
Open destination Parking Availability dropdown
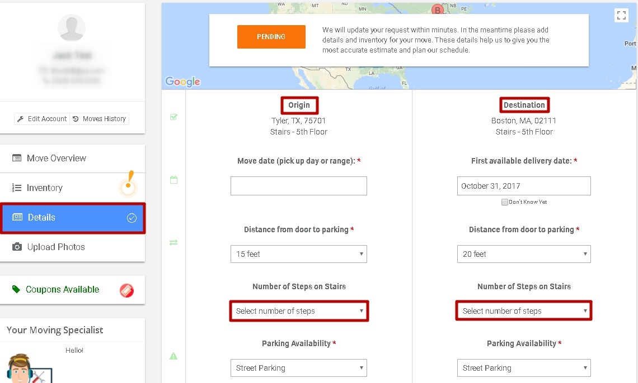tap(524, 368)
